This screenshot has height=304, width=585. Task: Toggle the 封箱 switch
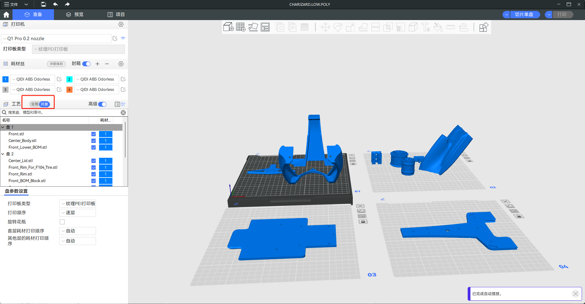click(x=87, y=64)
